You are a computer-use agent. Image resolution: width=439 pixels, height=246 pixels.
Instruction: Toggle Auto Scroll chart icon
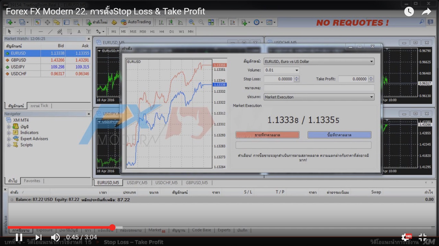pos(223,22)
